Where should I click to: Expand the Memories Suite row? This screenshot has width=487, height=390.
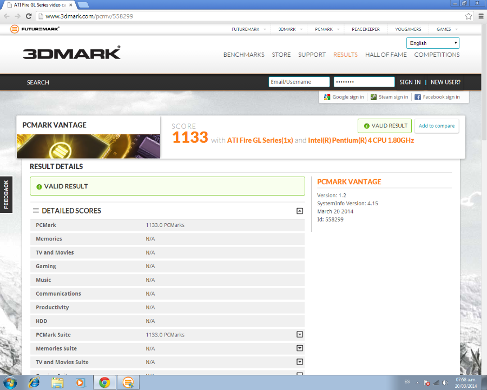(x=299, y=348)
